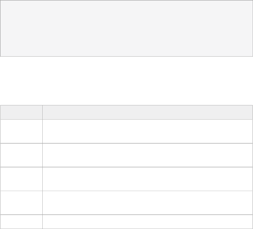Click the second body row's wide right cell
Image resolution: width=253 pixels, height=229 pixels.
coord(147,155)
